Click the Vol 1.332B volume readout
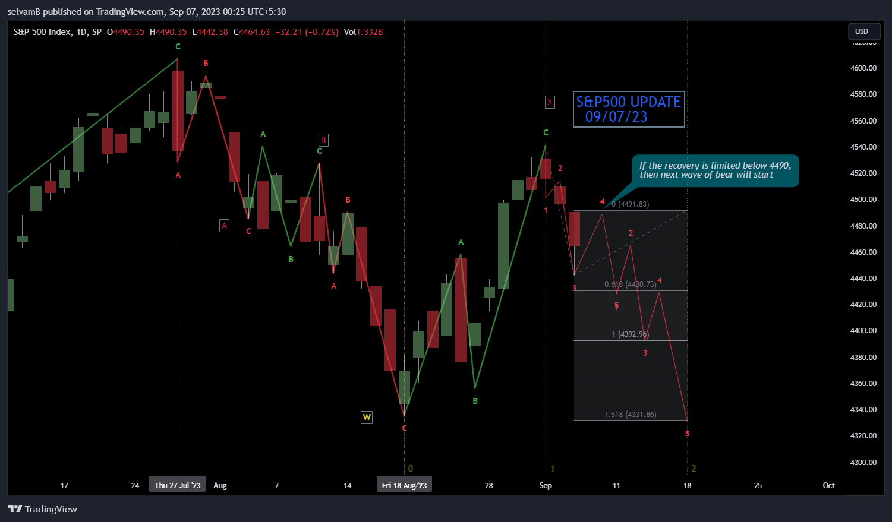 [363, 32]
